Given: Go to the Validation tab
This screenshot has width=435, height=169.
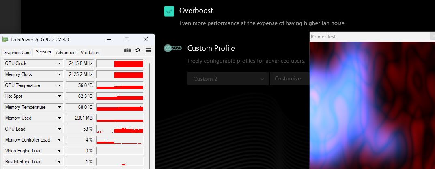Looking at the screenshot, I should coord(90,53).
